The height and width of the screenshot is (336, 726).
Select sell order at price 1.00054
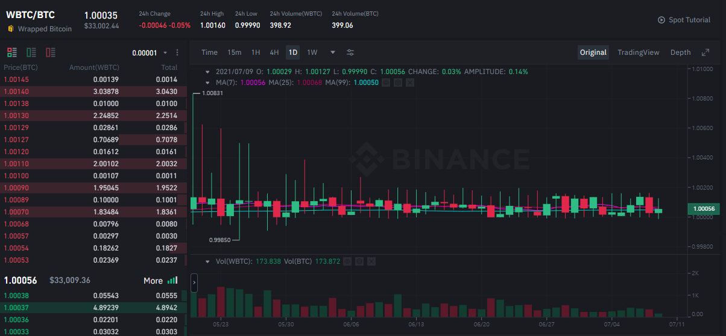[x=93, y=248]
